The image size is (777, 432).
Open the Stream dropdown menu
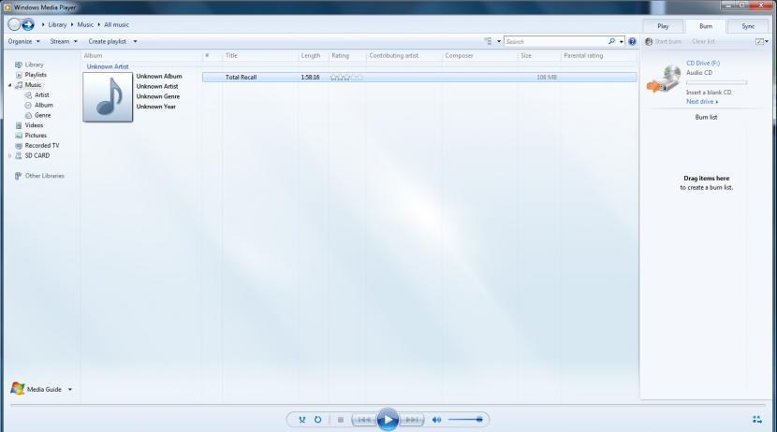(64, 41)
